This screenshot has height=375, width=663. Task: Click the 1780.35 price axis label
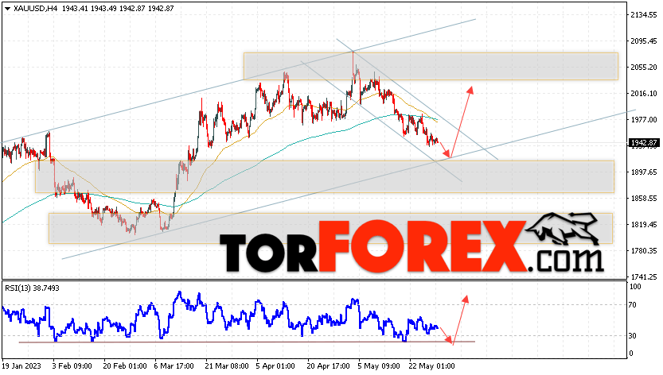click(644, 251)
